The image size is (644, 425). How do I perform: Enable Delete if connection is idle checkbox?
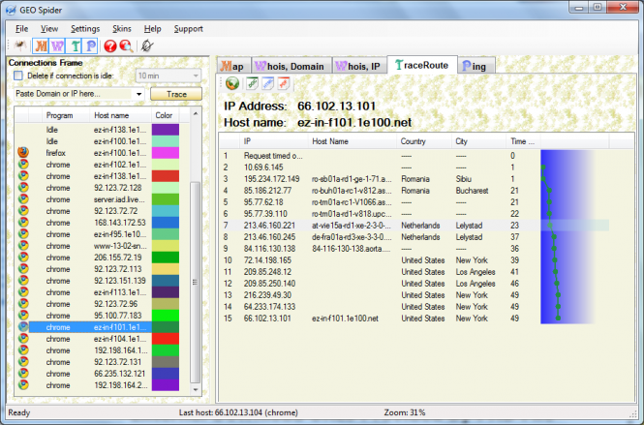tap(18, 76)
